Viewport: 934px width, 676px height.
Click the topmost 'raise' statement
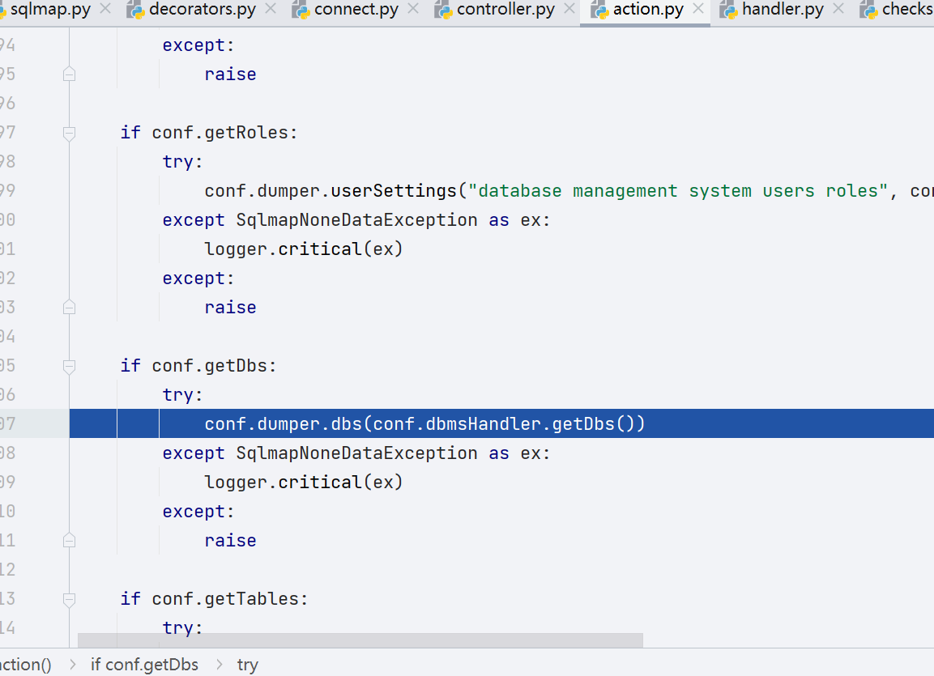231,74
